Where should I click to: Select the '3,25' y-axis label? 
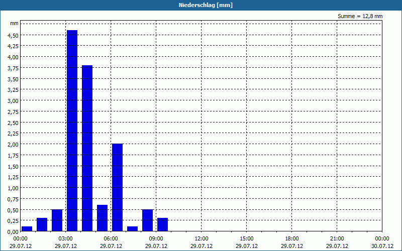click(13, 90)
